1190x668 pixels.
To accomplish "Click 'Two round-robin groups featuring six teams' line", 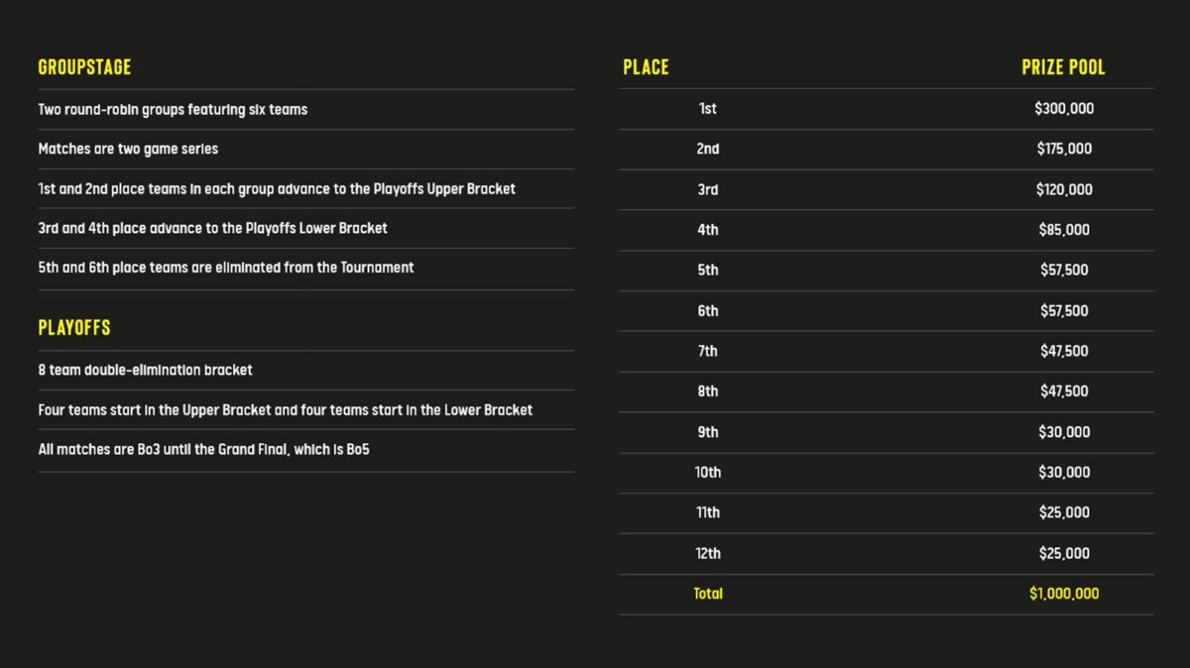I will coord(173,110).
